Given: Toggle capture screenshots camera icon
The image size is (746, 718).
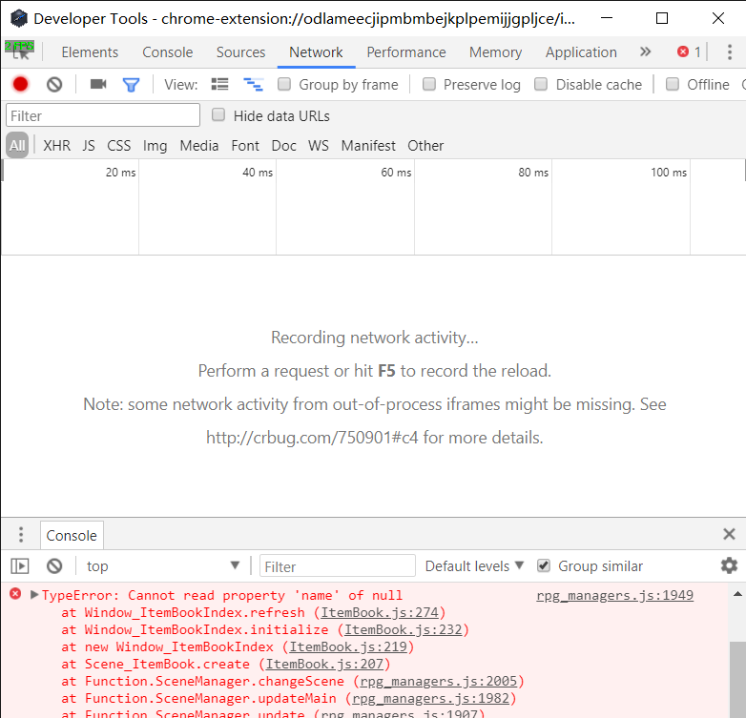Looking at the screenshot, I should pyautogui.click(x=98, y=85).
